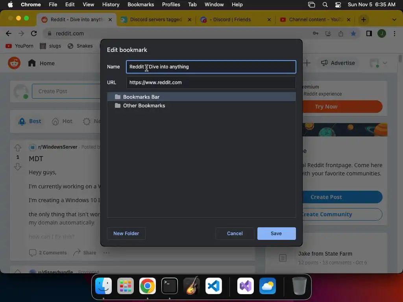Open GarageBand from the Dock
Screen dimensions: 403x302
point(192,285)
